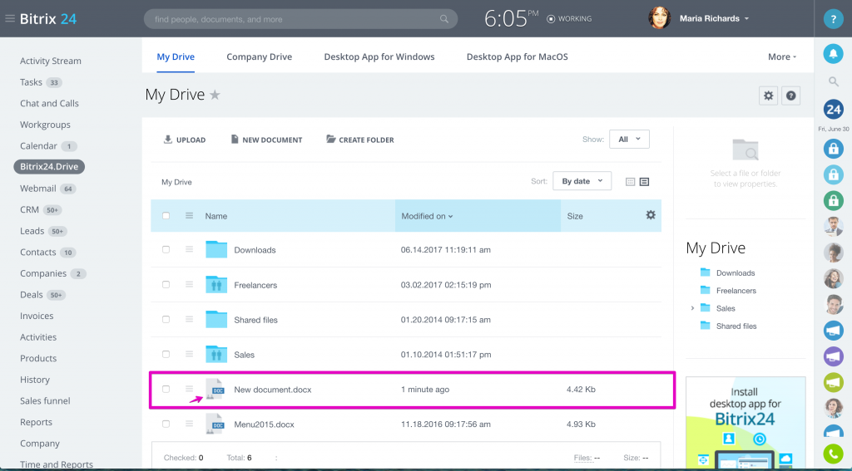Check the Freelancers folder checkbox
The height and width of the screenshot is (471, 852).
[x=166, y=284]
